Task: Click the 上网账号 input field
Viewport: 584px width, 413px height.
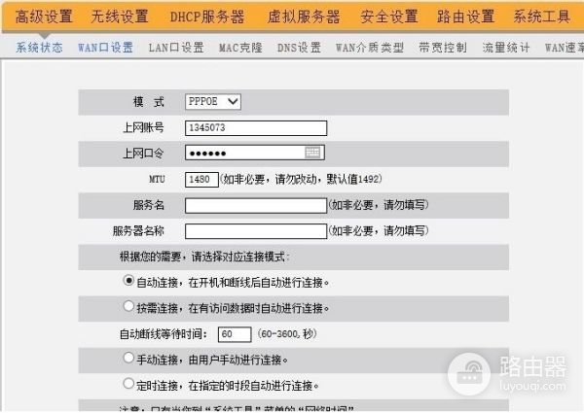Action: tap(256, 128)
